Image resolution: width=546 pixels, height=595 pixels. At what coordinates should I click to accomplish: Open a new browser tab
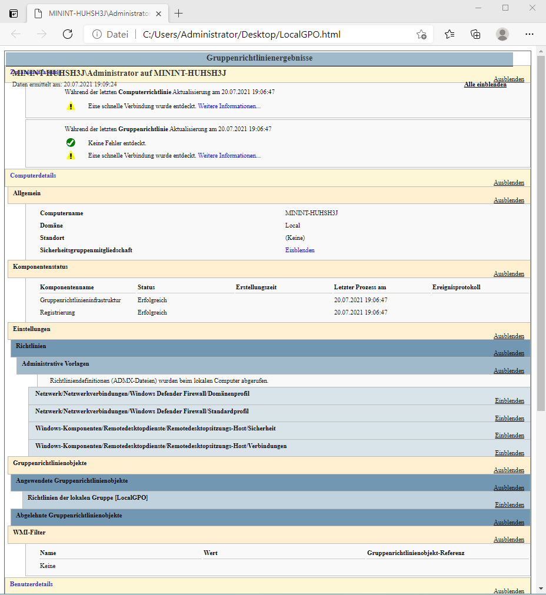click(x=178, y=14)
